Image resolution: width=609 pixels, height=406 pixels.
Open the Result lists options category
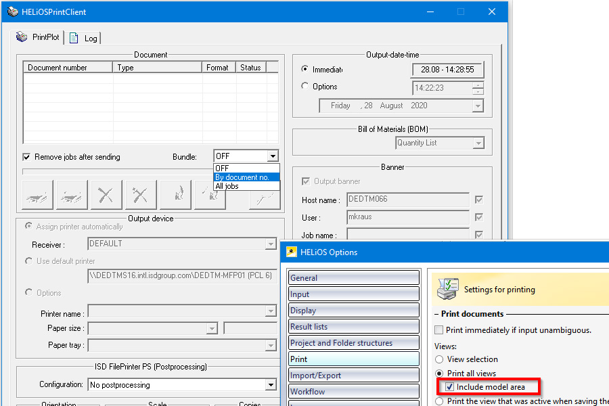pos(354,327)
